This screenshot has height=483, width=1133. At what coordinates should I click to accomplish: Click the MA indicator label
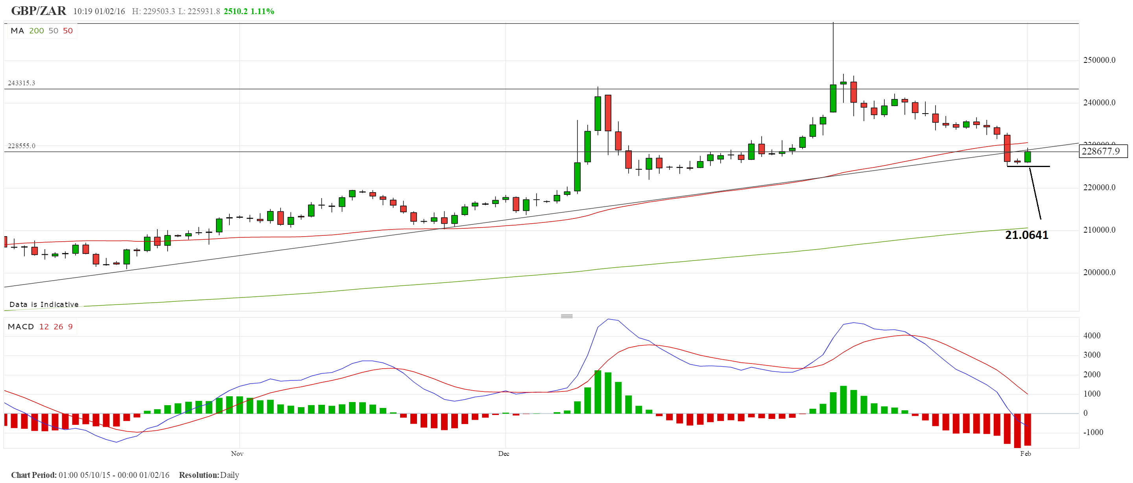point(17,31)
